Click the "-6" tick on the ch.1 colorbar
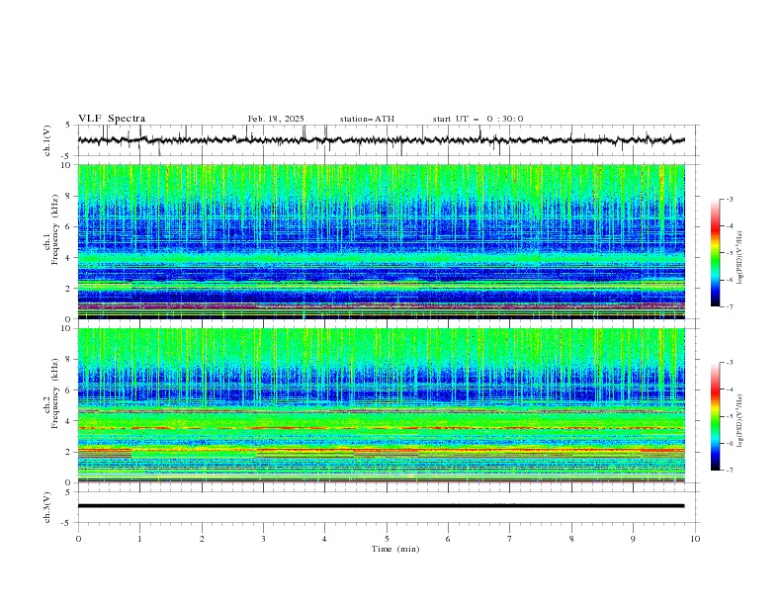The width and height of the screenshot is (783, 605). pyautogui.click(x=729, y=280)
